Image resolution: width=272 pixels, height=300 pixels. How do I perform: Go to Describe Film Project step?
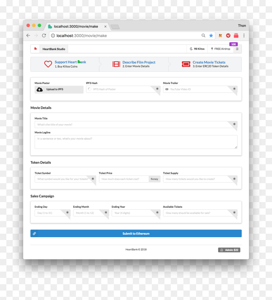pos(134,64)
